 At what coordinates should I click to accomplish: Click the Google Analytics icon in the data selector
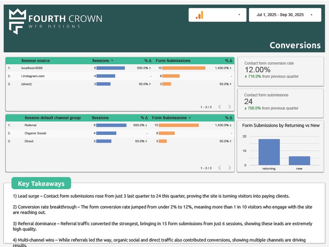click(199, 15)
